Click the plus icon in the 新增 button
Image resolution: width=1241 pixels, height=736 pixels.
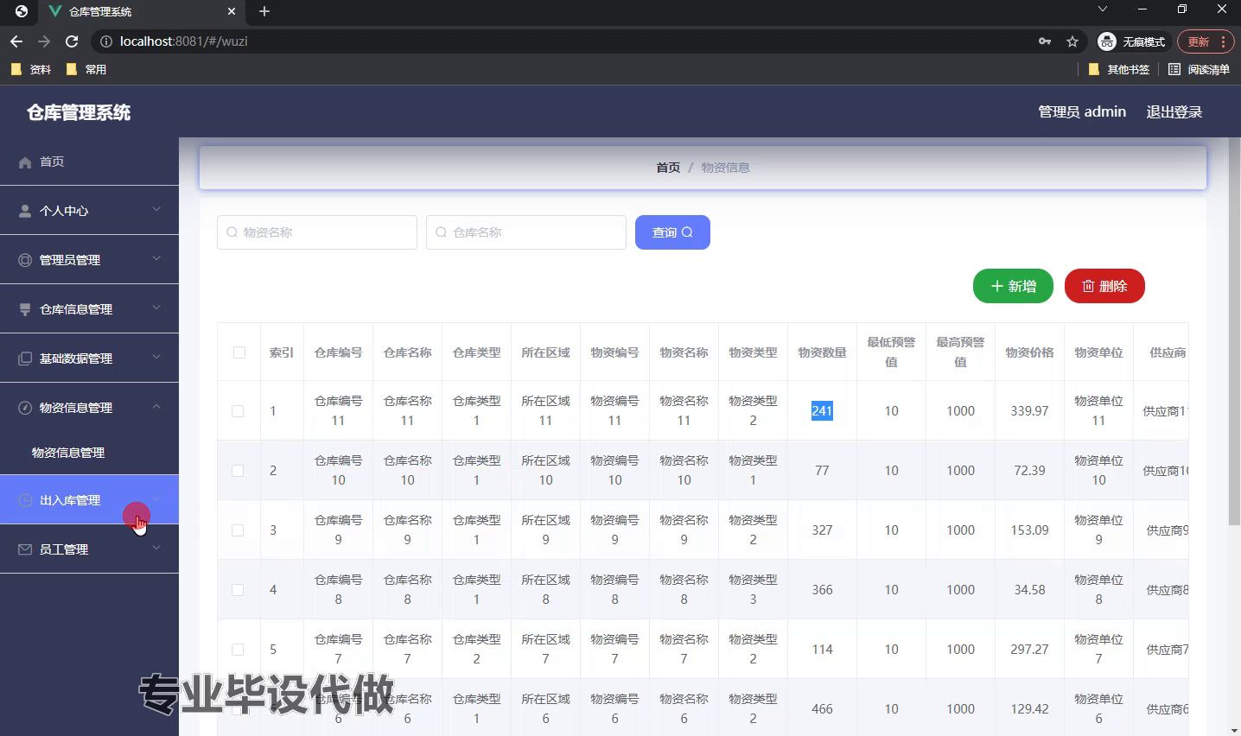click(x=996, y=286)
